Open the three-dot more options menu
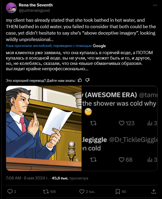Viewport: 162px width, 199px height. coord(155,5)
